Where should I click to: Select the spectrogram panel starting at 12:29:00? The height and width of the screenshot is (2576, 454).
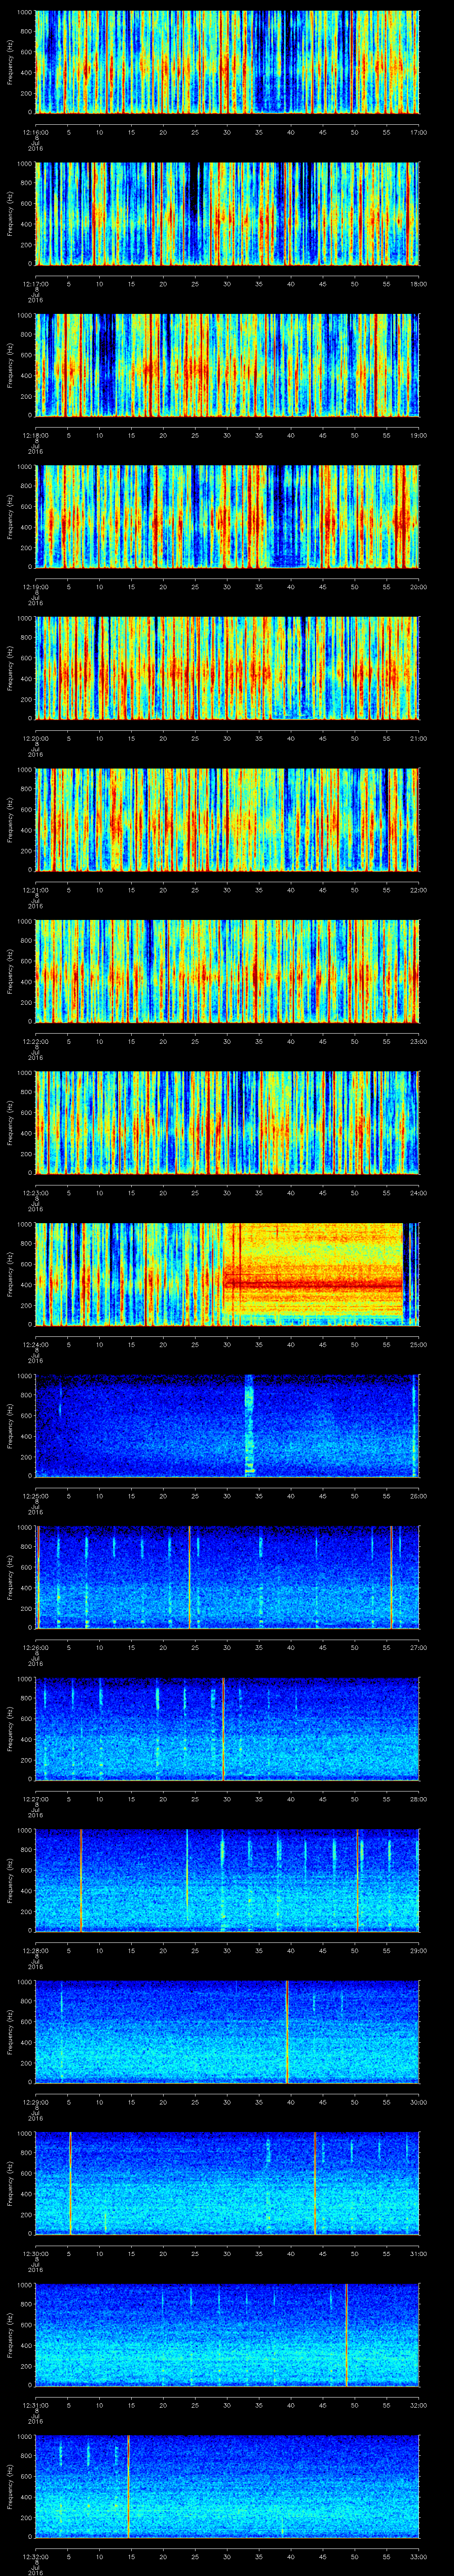(227, 2032)
